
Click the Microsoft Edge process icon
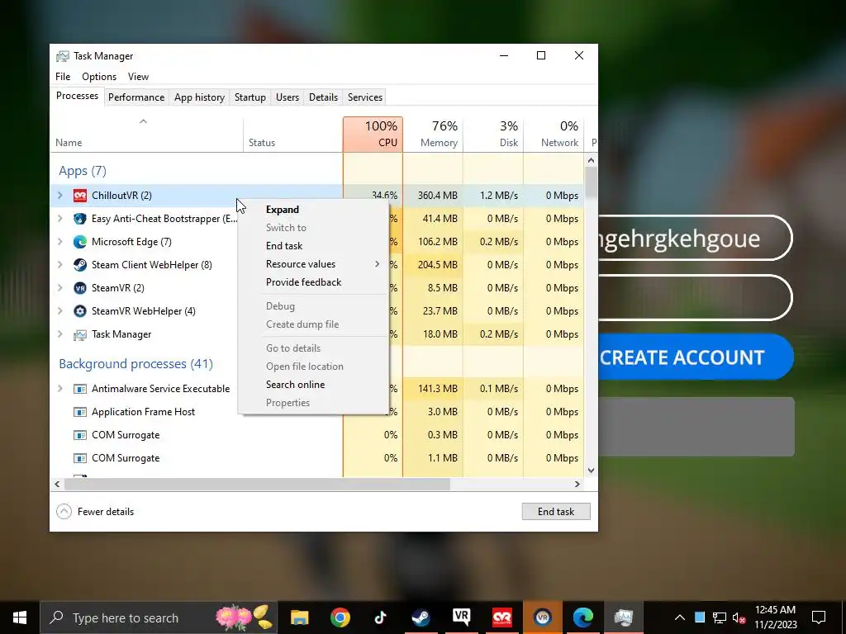(80, 242)
